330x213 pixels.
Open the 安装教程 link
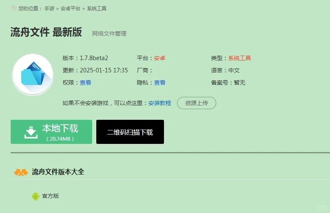pos(160,103)
